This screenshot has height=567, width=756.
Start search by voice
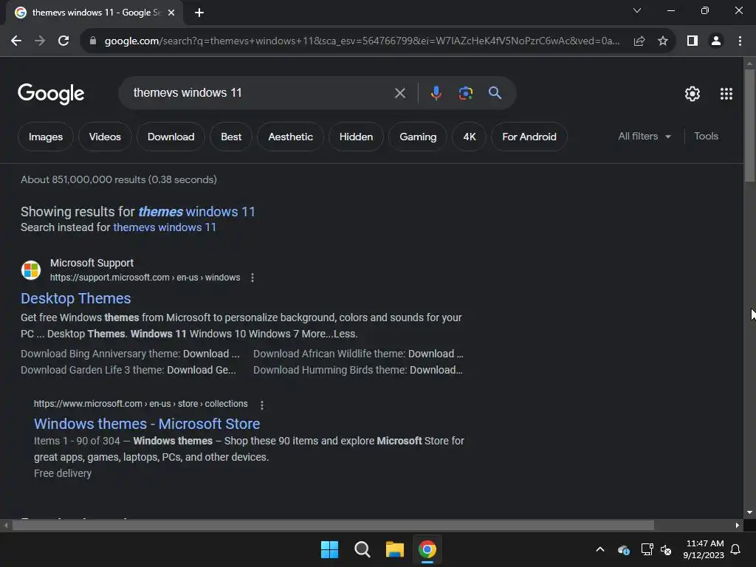coord(436,93)
